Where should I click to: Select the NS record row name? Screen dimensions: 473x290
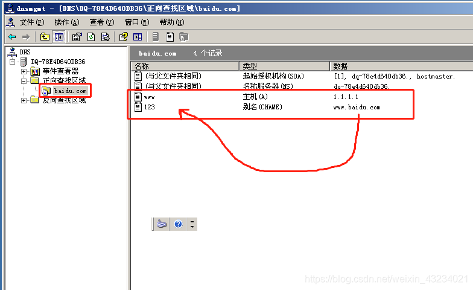(173, 86)
